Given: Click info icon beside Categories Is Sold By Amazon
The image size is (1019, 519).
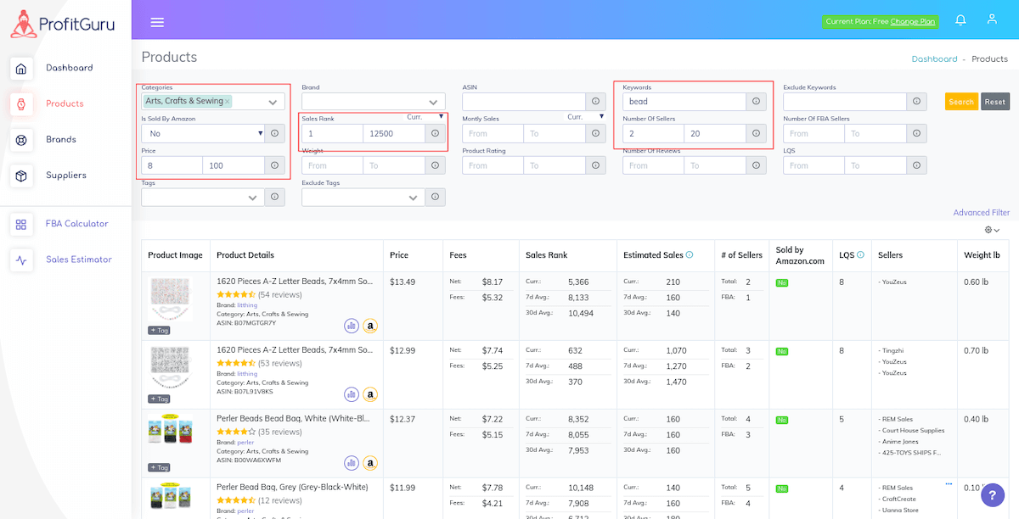Looking at the screenshot, I should pos(274,133).
